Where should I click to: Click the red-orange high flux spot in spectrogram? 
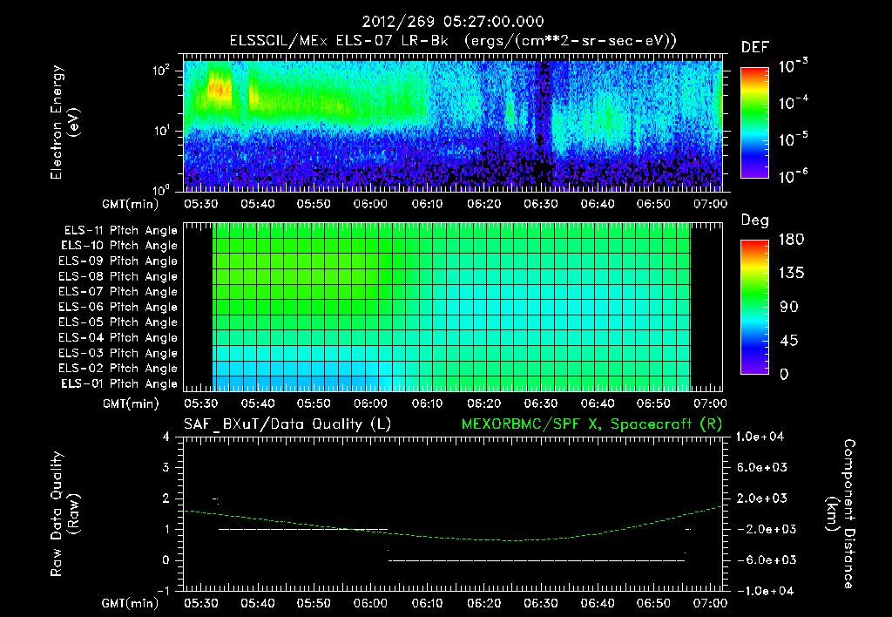click(x=220, y=90)
